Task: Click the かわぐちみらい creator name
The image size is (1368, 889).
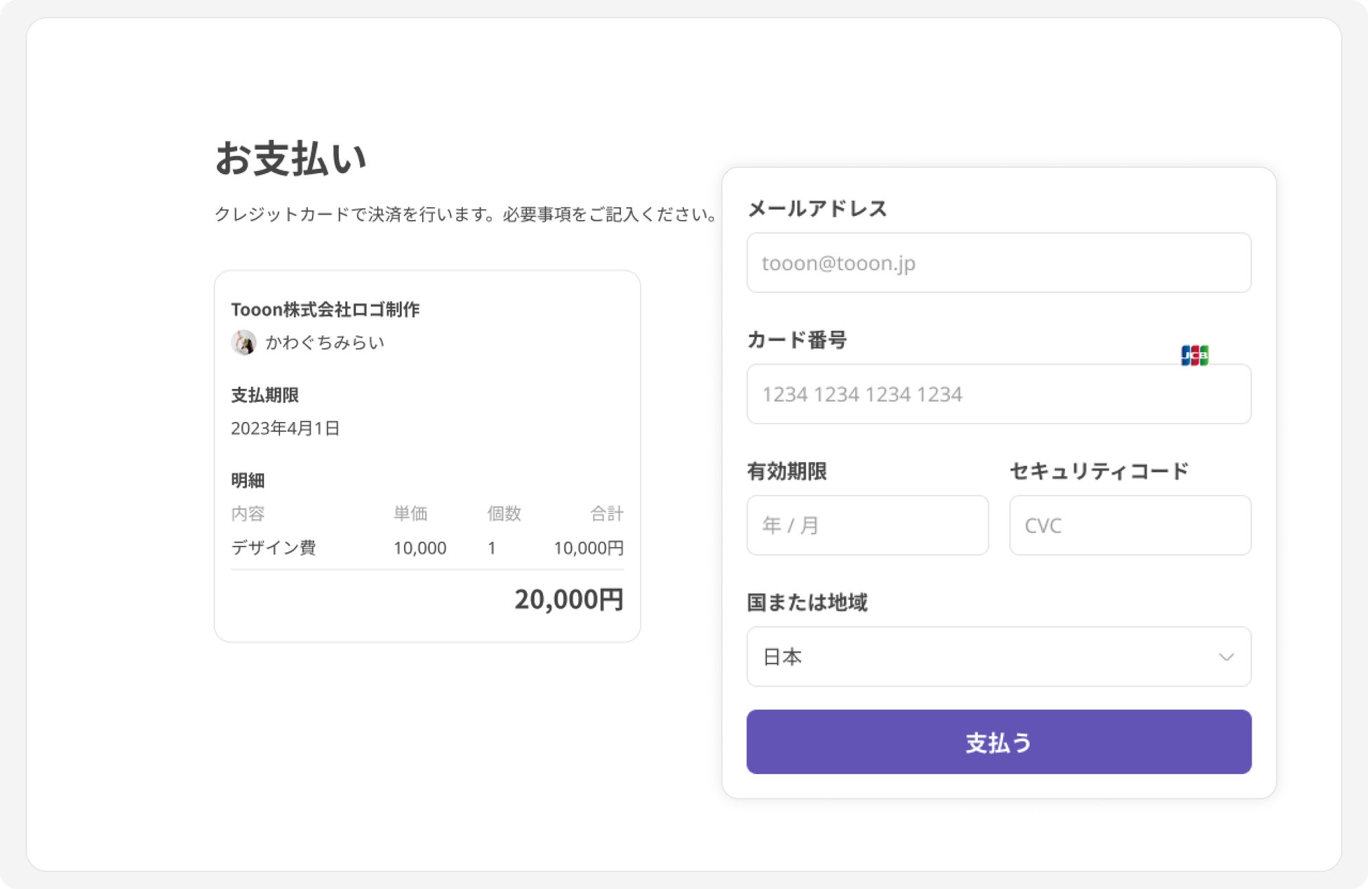Action: pyautogui.click(x=325, y=343)
